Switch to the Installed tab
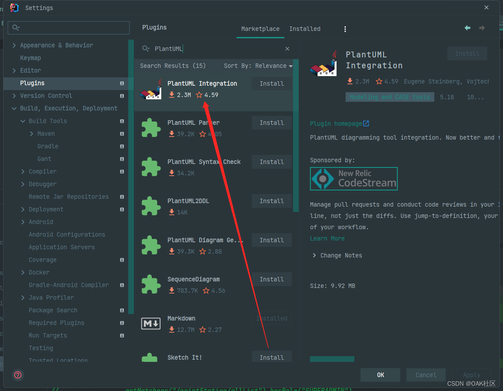 [x=305, y=29]
